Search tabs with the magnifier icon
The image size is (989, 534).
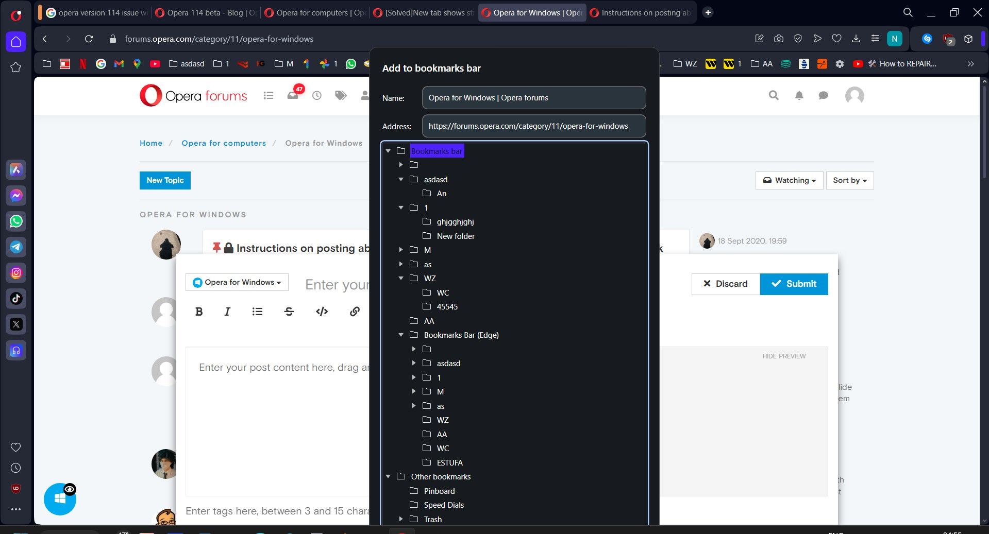908,12
